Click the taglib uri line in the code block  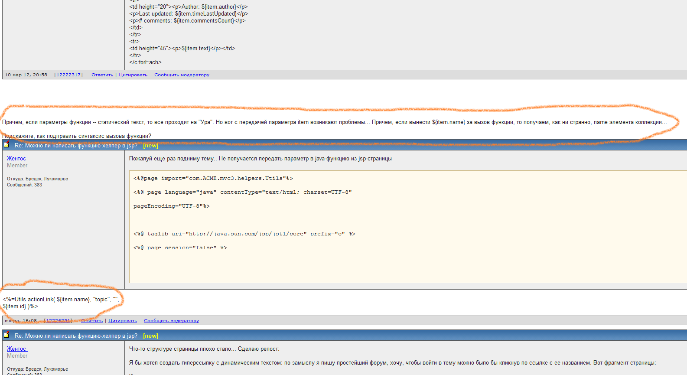(244, 234)
